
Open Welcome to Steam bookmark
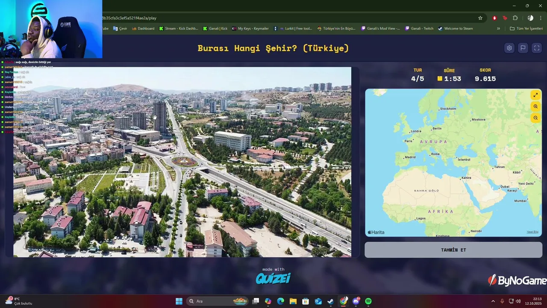point(456,29)
